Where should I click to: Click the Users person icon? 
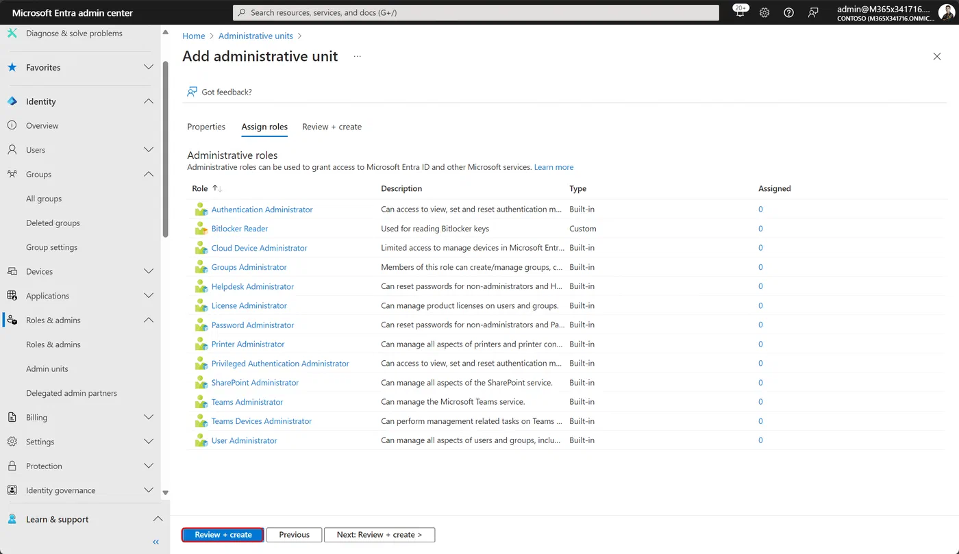12,150
